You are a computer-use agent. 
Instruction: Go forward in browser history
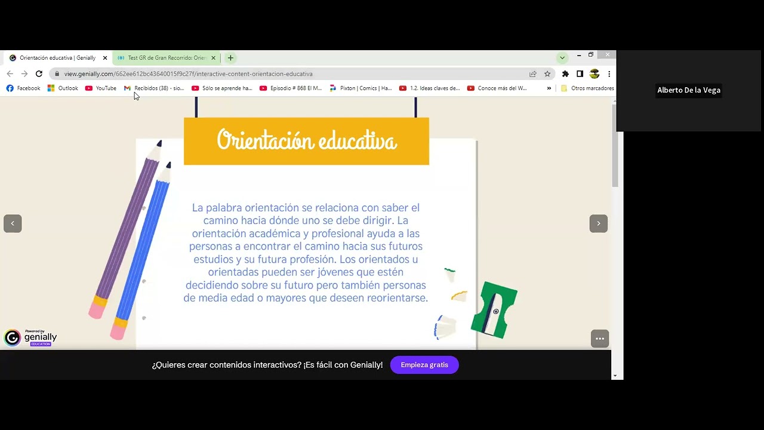(x=24, y=74)
